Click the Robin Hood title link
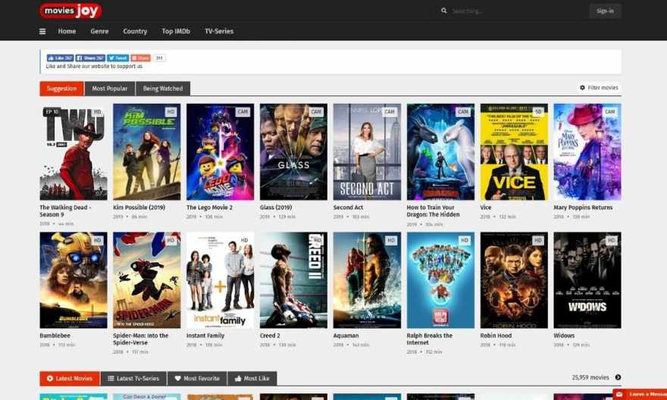667x400 pixels. (496, 336)
